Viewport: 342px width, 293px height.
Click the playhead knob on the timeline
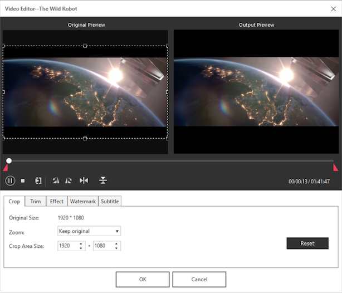(x=9, y=161)
